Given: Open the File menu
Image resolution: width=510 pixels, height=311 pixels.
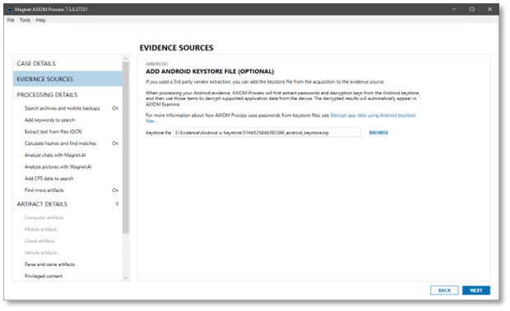Looking at the screenshot, I should (11, 21).
